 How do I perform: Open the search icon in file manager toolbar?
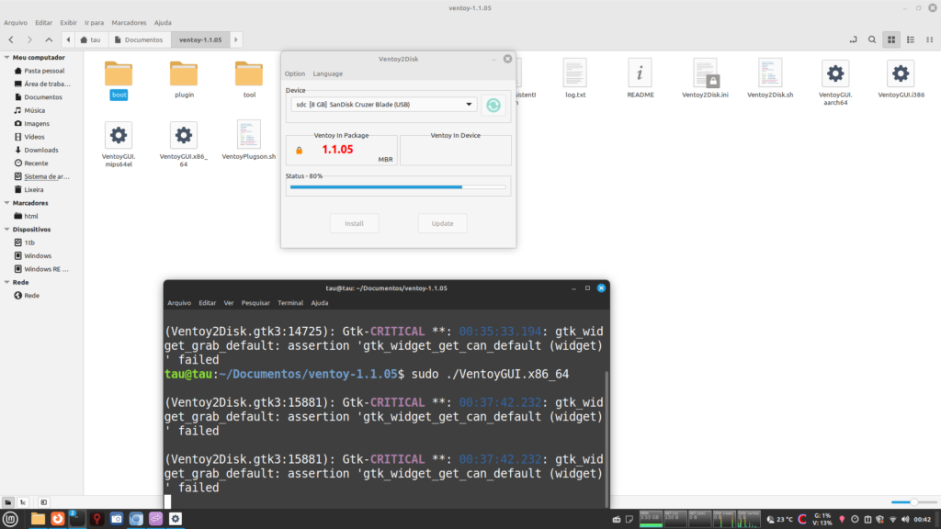pos(871,39)
